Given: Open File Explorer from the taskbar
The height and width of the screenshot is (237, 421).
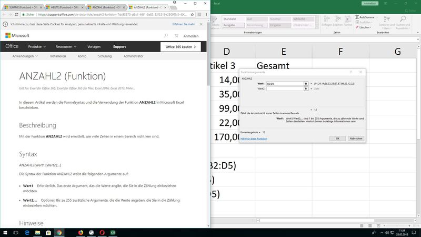Looking at the screenshot, I should 37,233.
